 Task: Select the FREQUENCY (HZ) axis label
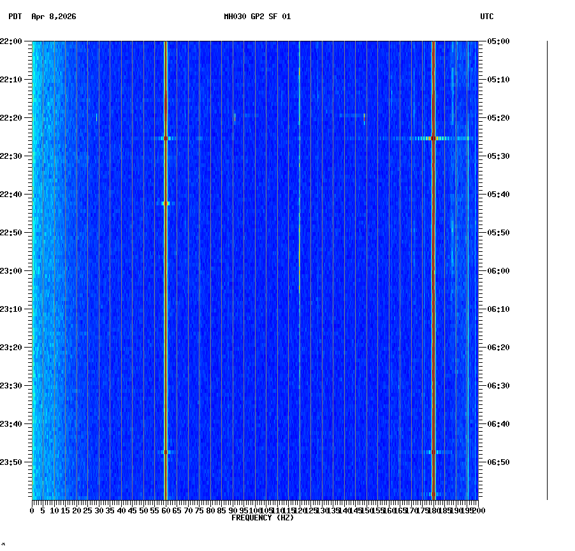point(262,517)
